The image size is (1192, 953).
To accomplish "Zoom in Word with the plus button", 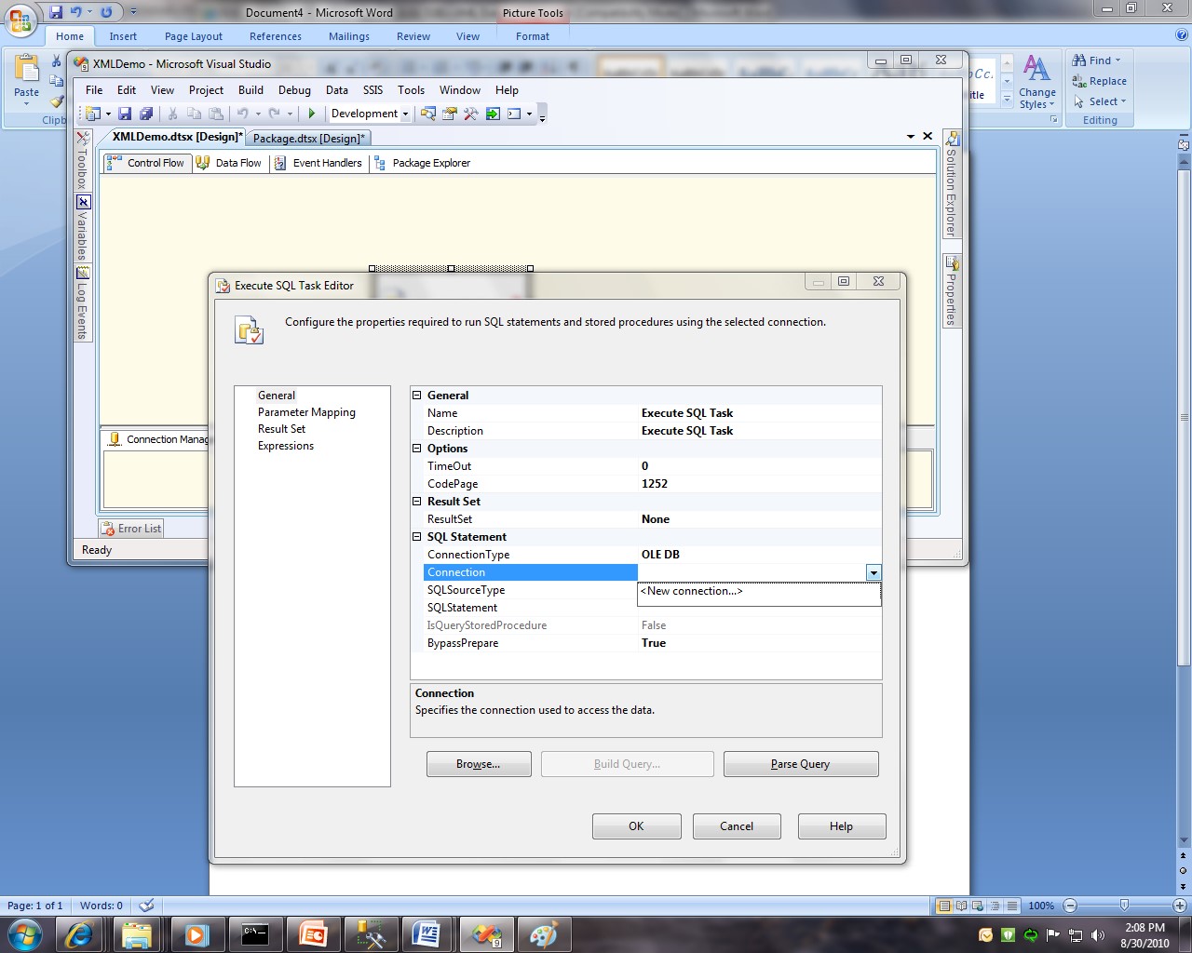I will pos(1179,906).
